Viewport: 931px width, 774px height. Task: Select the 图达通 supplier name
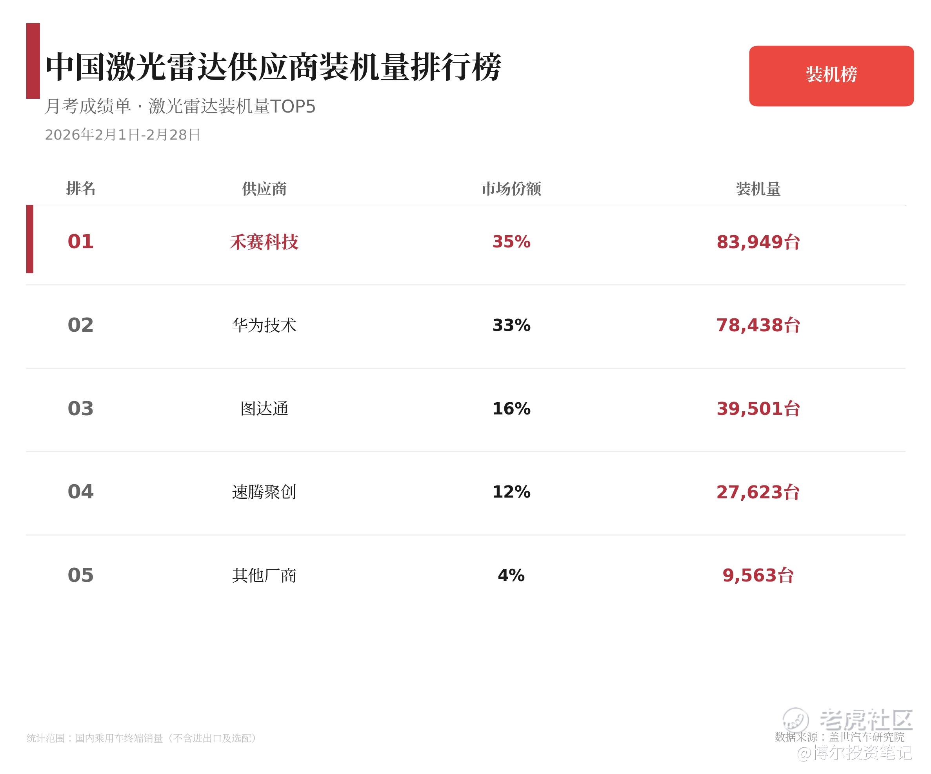pos(264,409)
